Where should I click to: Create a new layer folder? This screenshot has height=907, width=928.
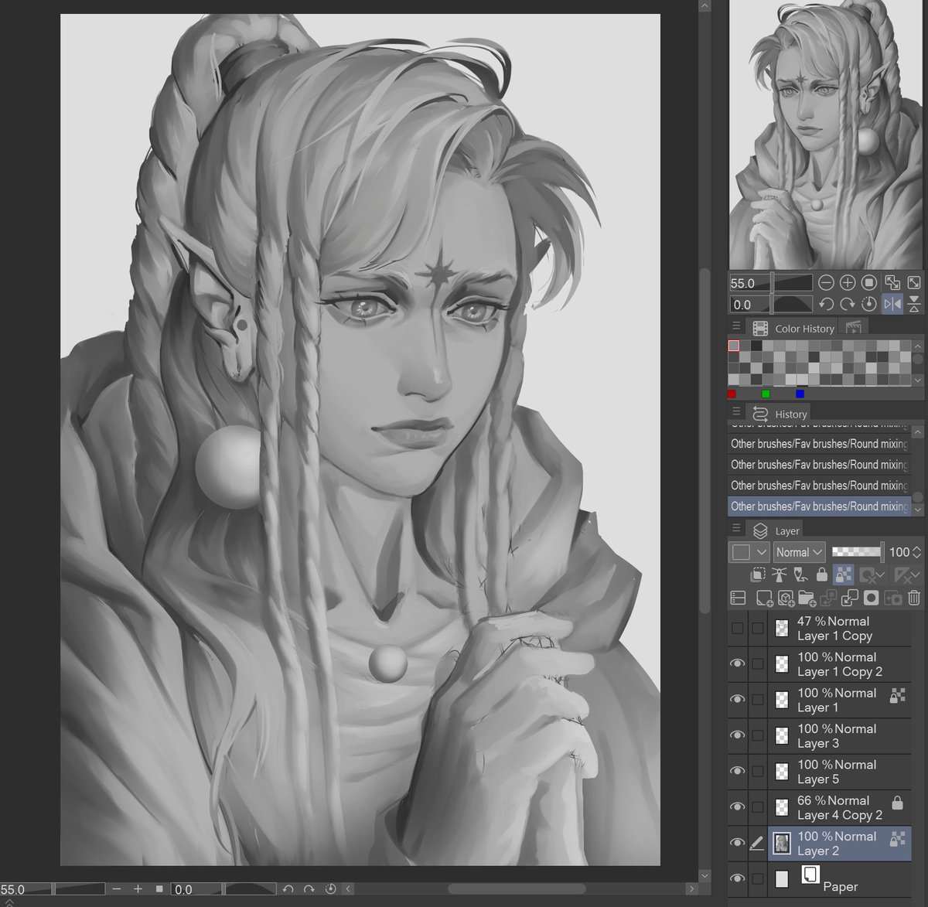pos(807,598)
